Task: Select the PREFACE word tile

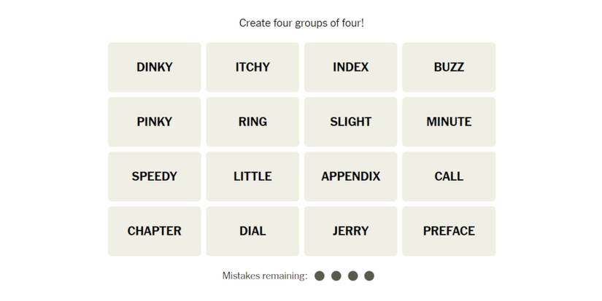Action: point(449,231)
